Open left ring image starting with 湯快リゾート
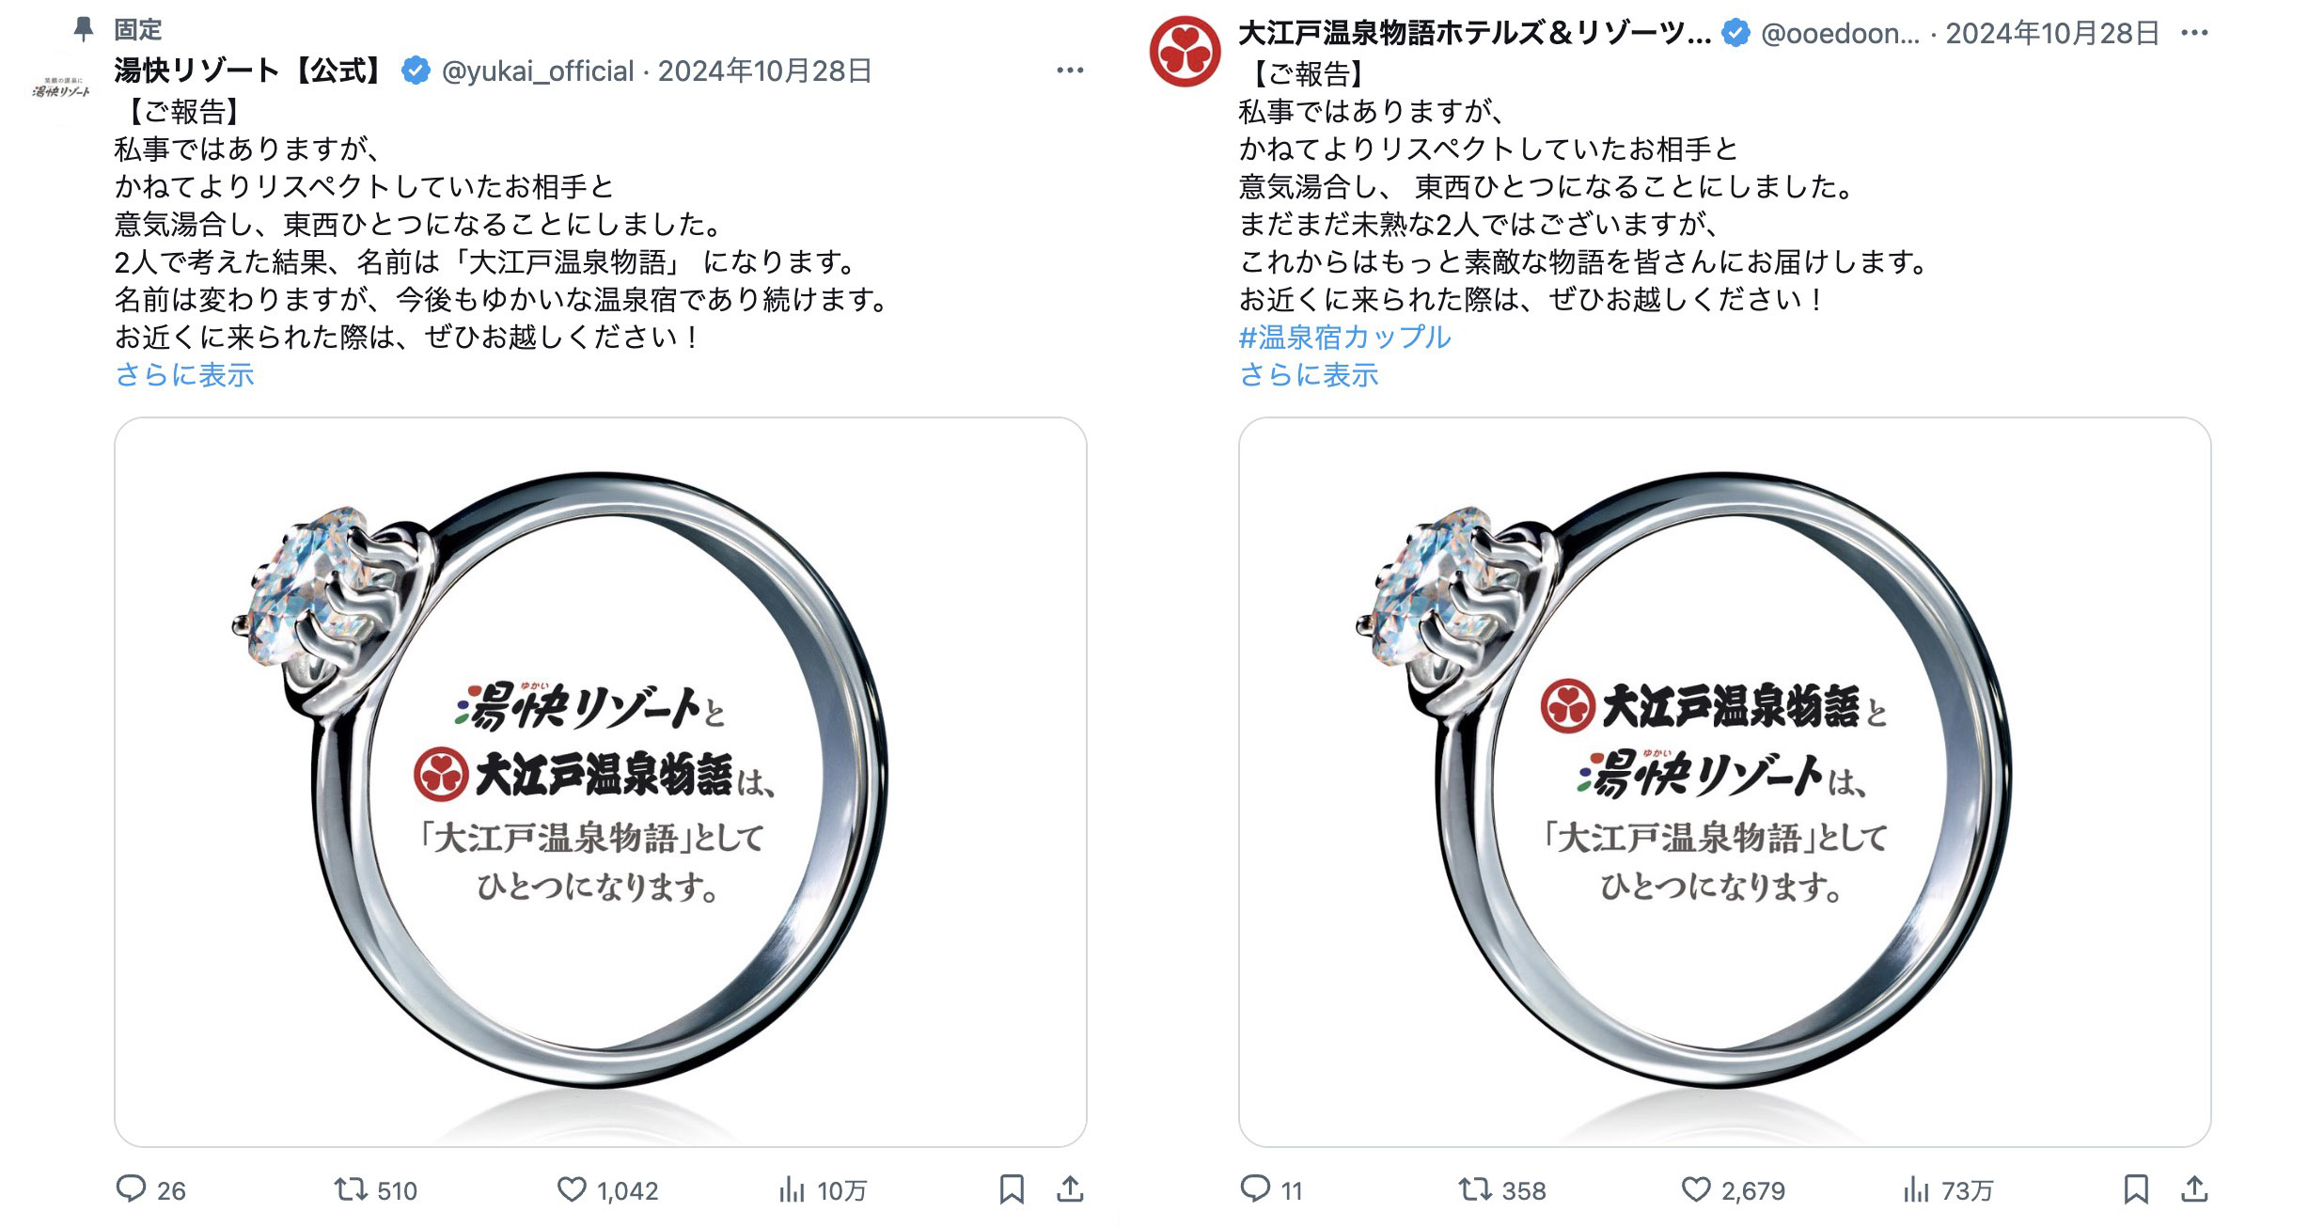2324x1227 pixels. [x=601, y=782]
